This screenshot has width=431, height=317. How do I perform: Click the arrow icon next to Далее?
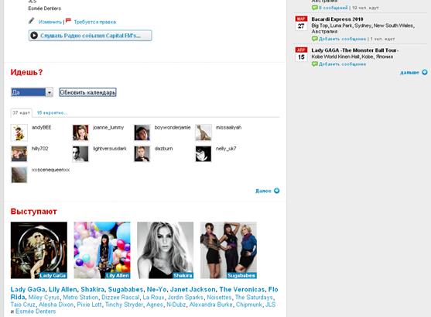(276, 191)
